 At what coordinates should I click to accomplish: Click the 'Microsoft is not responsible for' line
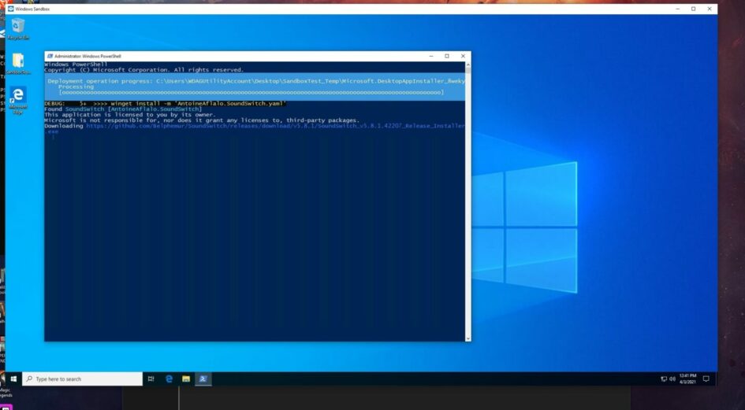pos(202,120)
